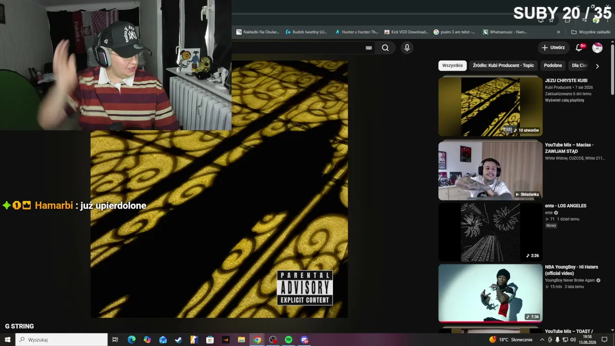Start voice search with the microphone icon
This screenshot has width=615, height=346.
407,48
